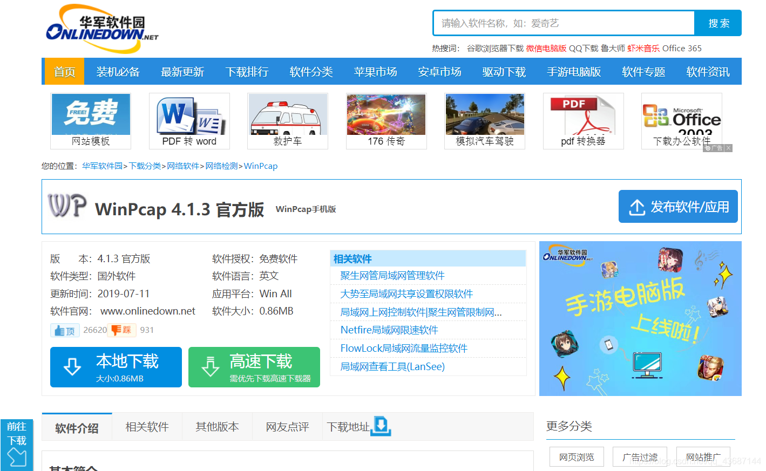Open 手游电脑版 navigation item
Image resolution: width=766 pixels, height=471 pixels.
click(x=574, y=72)
